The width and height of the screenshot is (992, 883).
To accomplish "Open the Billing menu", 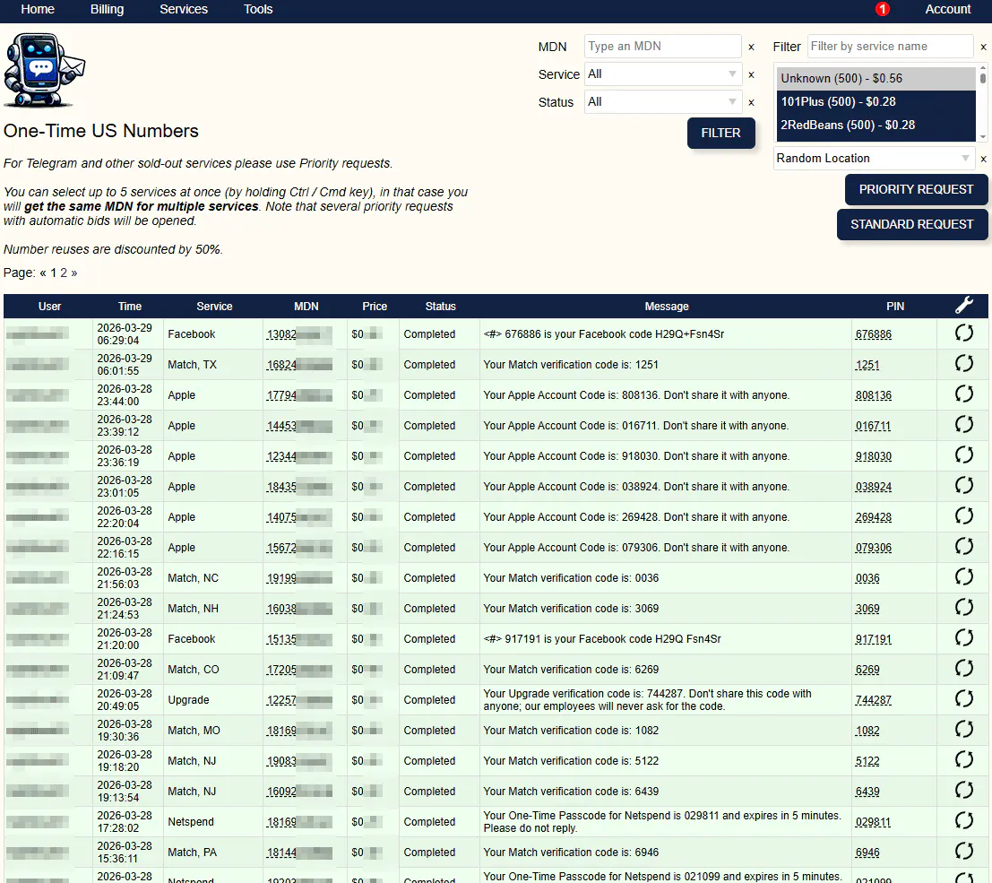I will [x=107, y=10].
